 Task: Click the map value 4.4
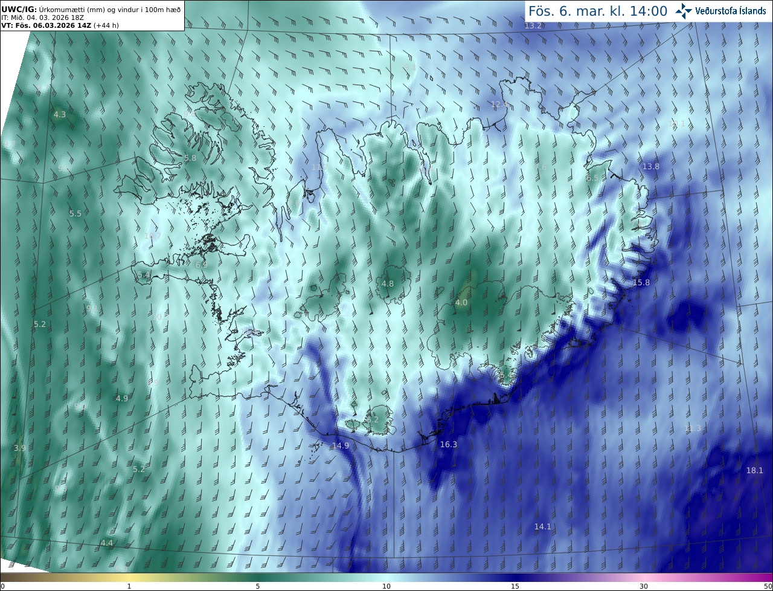[107, 543]
